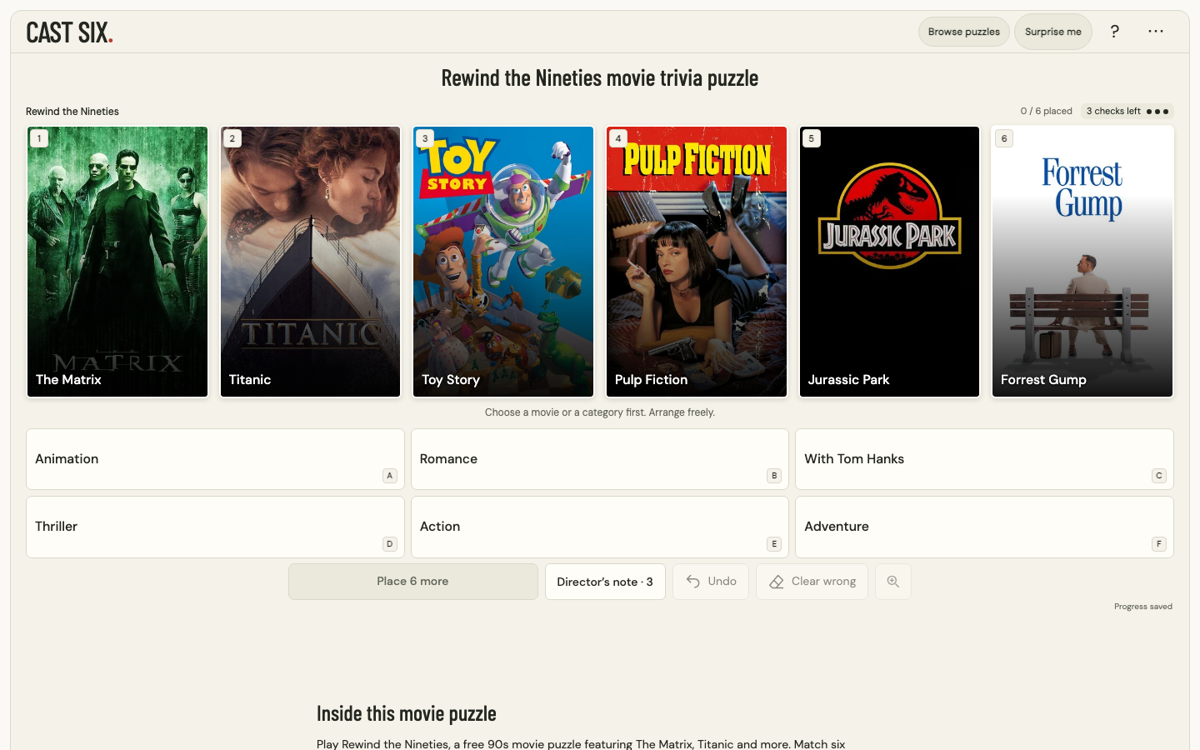Pick the With Tom Hanks category

[984, 459]
